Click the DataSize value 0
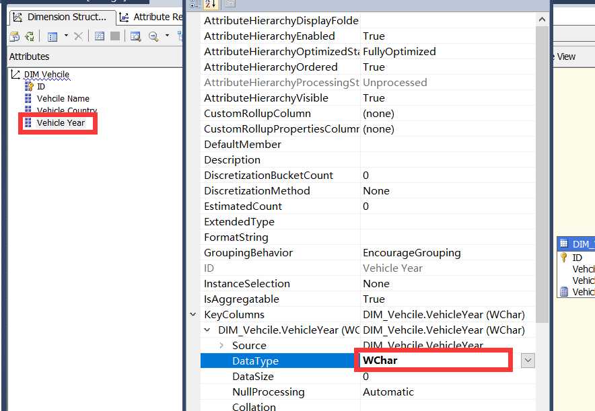Image resolution: width=595 pixels, height=411 pixels. 365,377
